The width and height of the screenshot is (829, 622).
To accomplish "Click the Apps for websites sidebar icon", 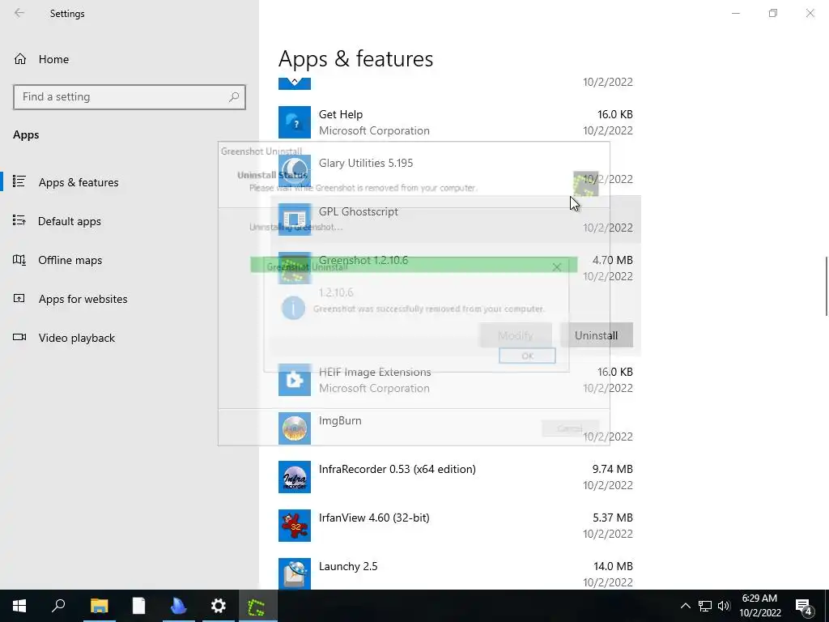I will (19, 298).
